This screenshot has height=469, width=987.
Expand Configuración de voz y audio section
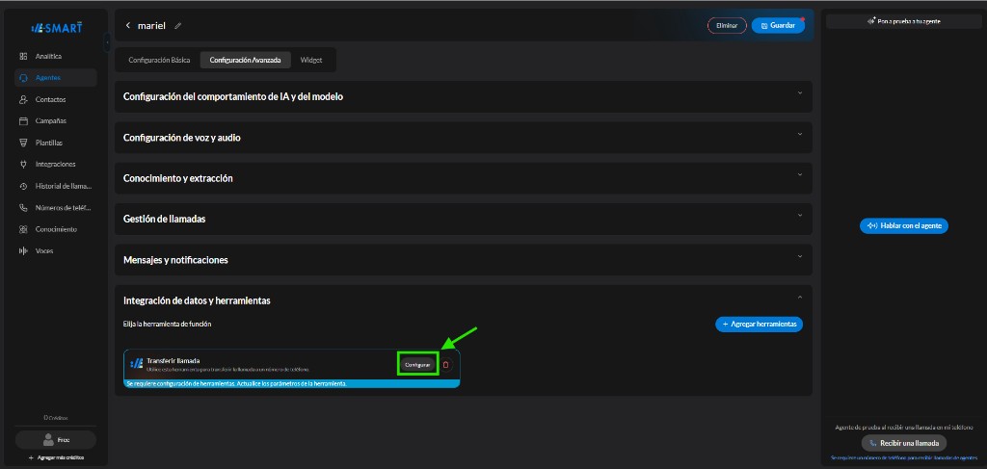click(x=464, y=138)
